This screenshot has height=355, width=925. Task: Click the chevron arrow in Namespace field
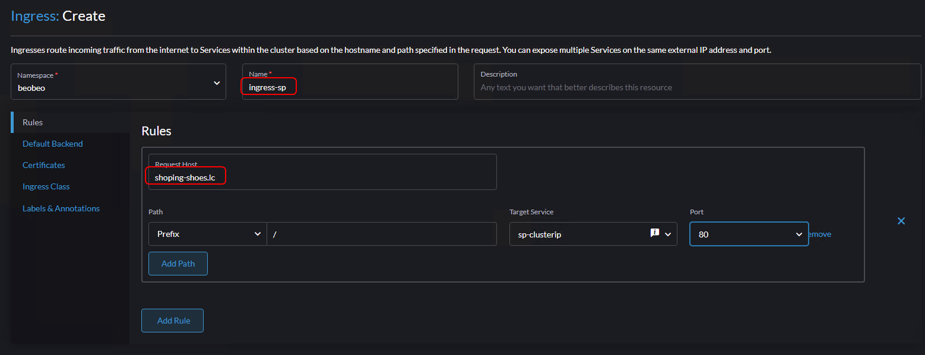217,83
